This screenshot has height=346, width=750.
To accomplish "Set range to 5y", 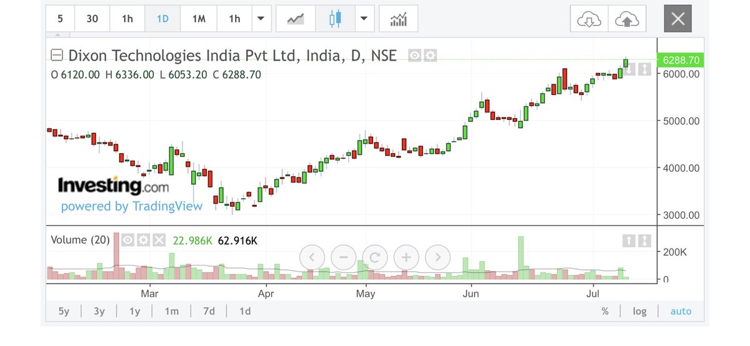I will click(64, 311).
